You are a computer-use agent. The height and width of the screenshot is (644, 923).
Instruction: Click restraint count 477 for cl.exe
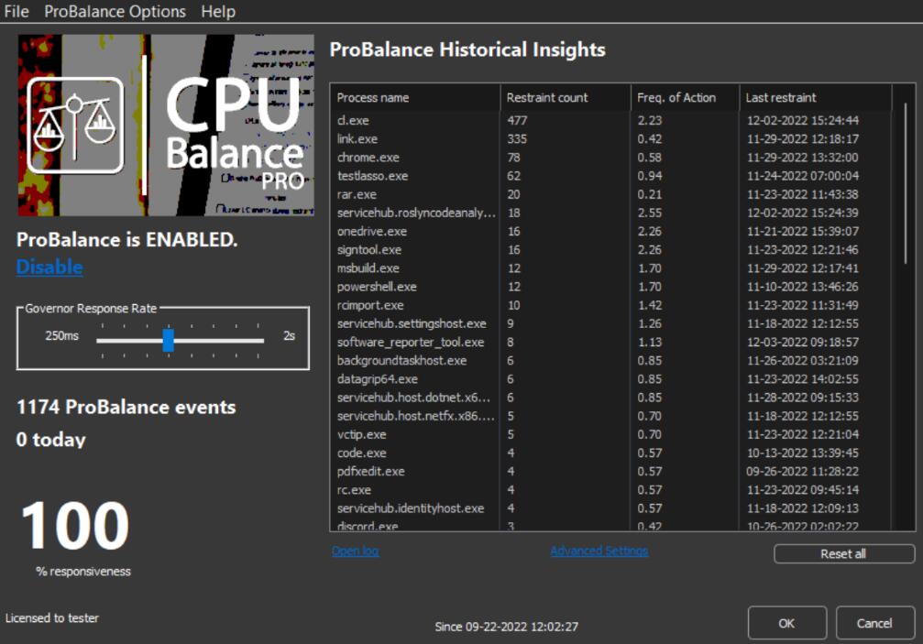pyautogui.click(x=518, y=121)
